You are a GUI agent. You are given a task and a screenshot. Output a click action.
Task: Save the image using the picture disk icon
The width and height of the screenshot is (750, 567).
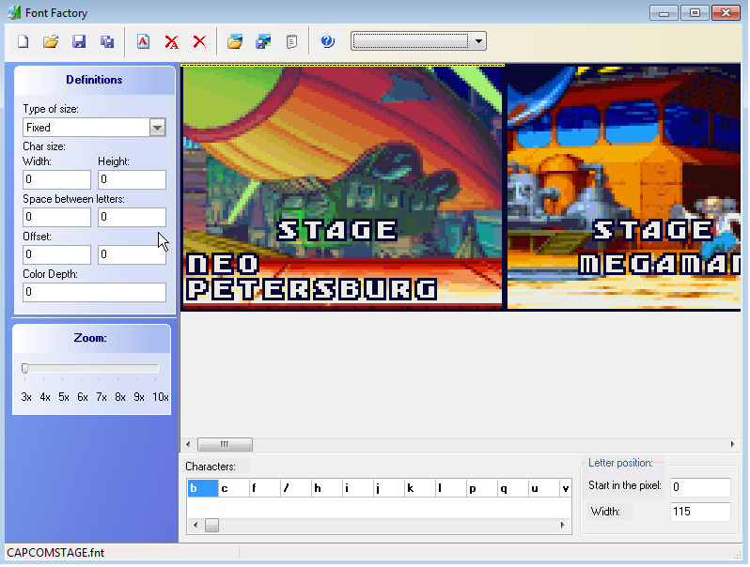263,41
